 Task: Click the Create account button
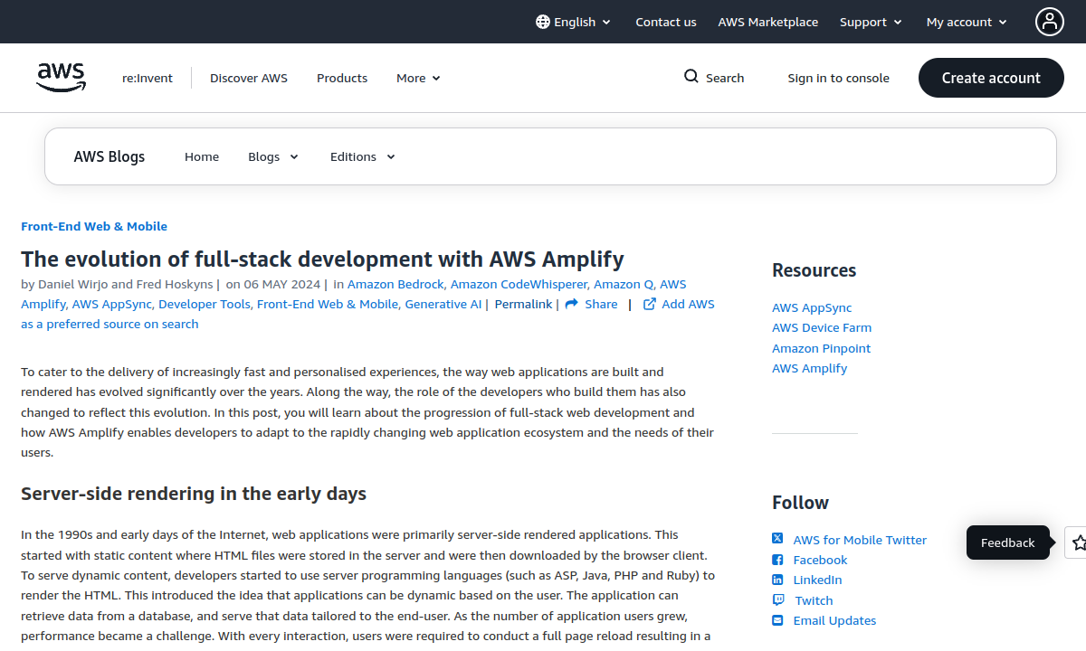[991, 78]
